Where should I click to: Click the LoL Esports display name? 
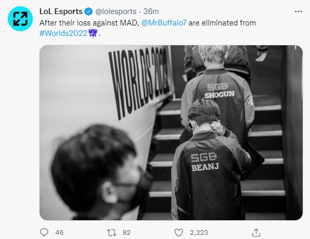coord(61,11)
